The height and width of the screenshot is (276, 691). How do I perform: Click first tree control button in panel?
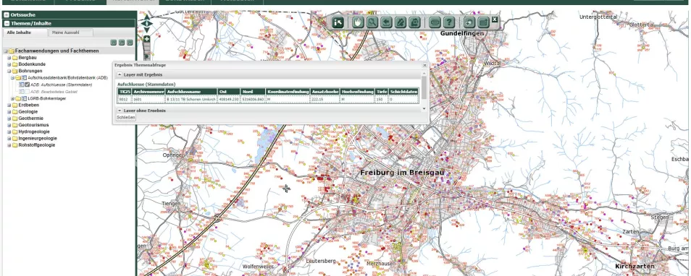(x=113, y=43)
